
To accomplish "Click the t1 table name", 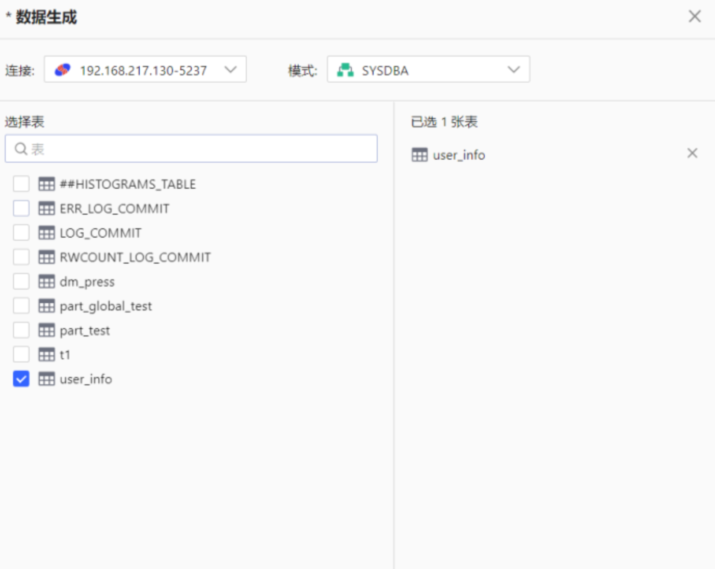I will [65, 355].
